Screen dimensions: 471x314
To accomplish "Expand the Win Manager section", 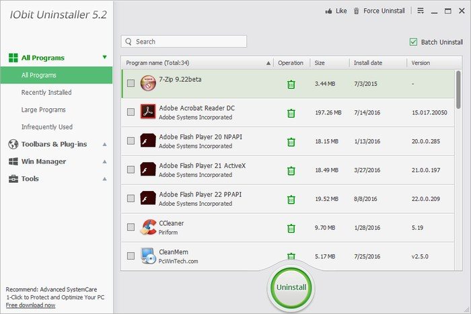I will click(44, 161).
